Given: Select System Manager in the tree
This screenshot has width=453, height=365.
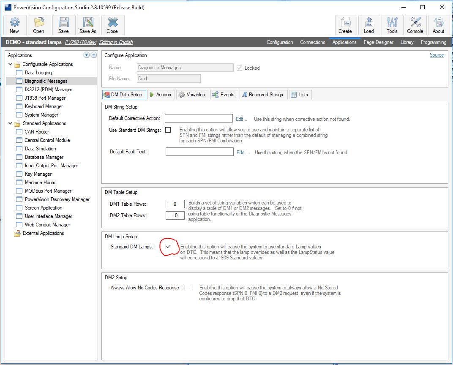Looking at the screenshot, I should click(x=41, y=115).
